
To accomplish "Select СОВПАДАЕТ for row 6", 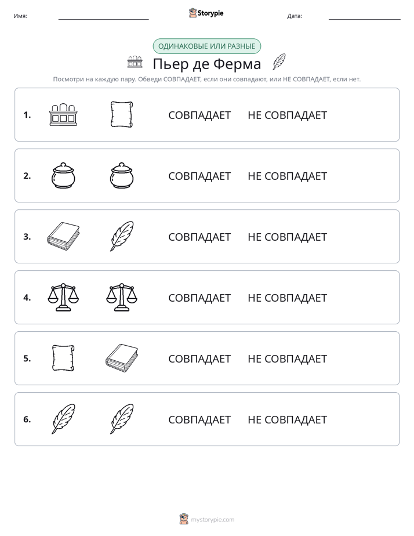I will 199,419.
